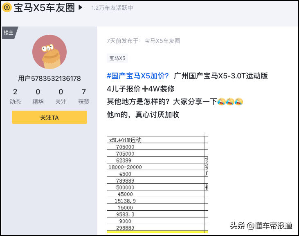Click the 宝马X5 tag chip

117,58
